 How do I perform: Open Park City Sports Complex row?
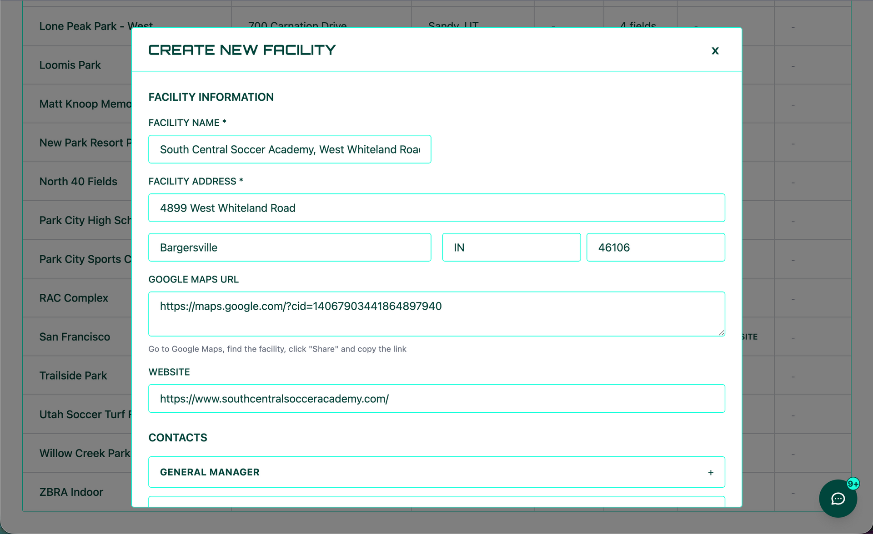click(x=85, y=259)
